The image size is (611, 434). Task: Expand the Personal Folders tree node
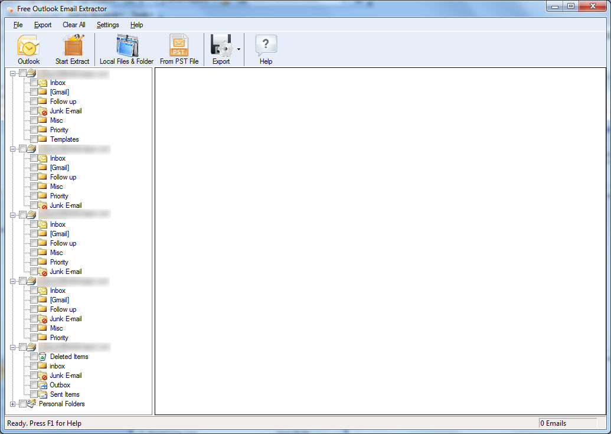(x=13, y=404)
